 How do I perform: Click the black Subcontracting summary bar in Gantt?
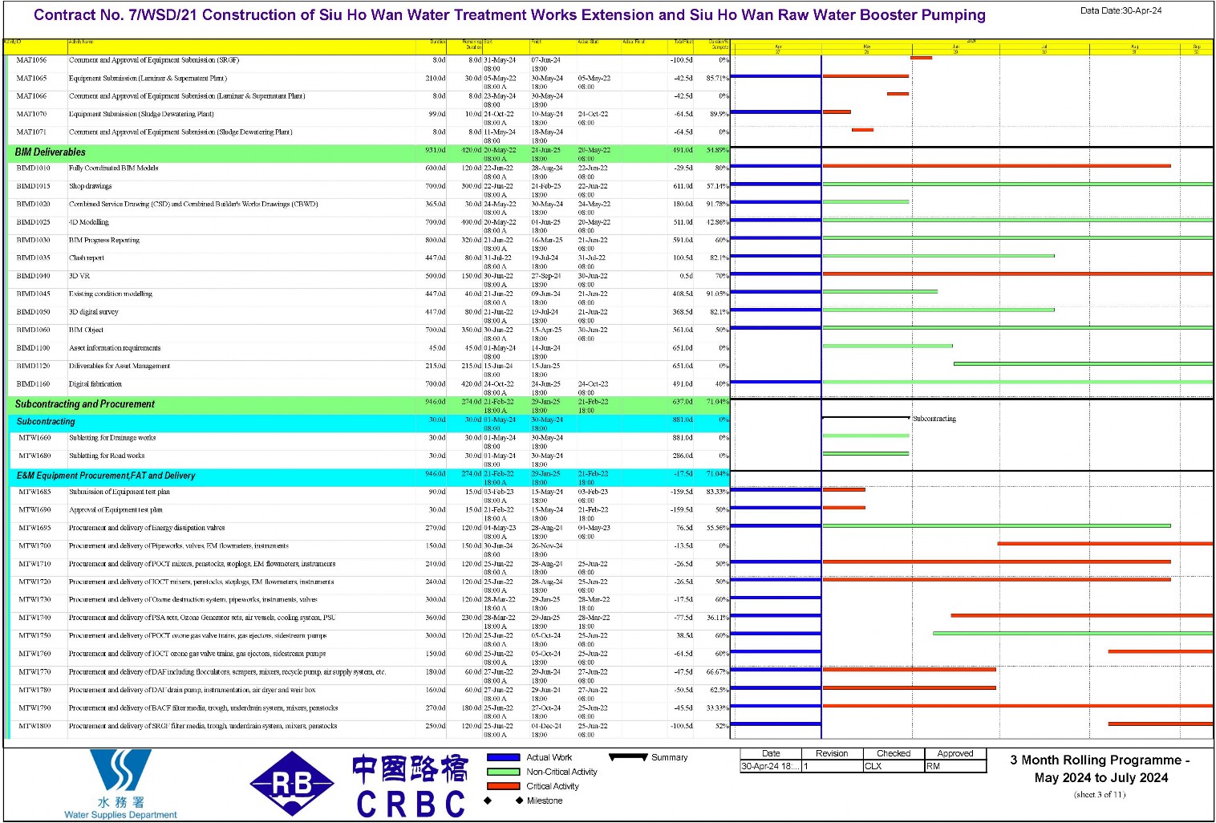tap(866, 417)
